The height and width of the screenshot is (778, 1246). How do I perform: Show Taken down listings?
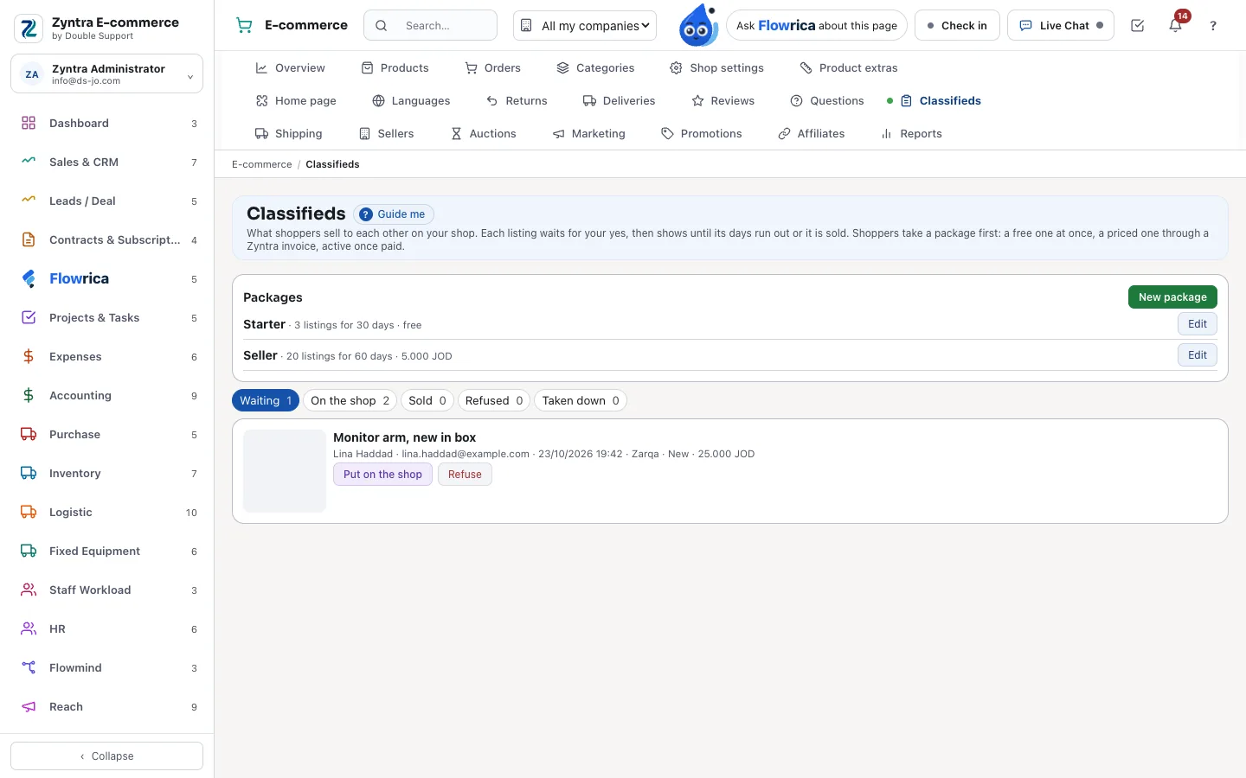(581, 401)
